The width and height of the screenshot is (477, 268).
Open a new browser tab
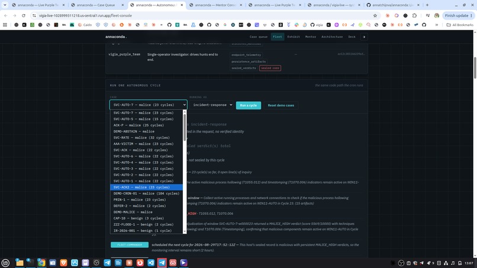point(427,5)
